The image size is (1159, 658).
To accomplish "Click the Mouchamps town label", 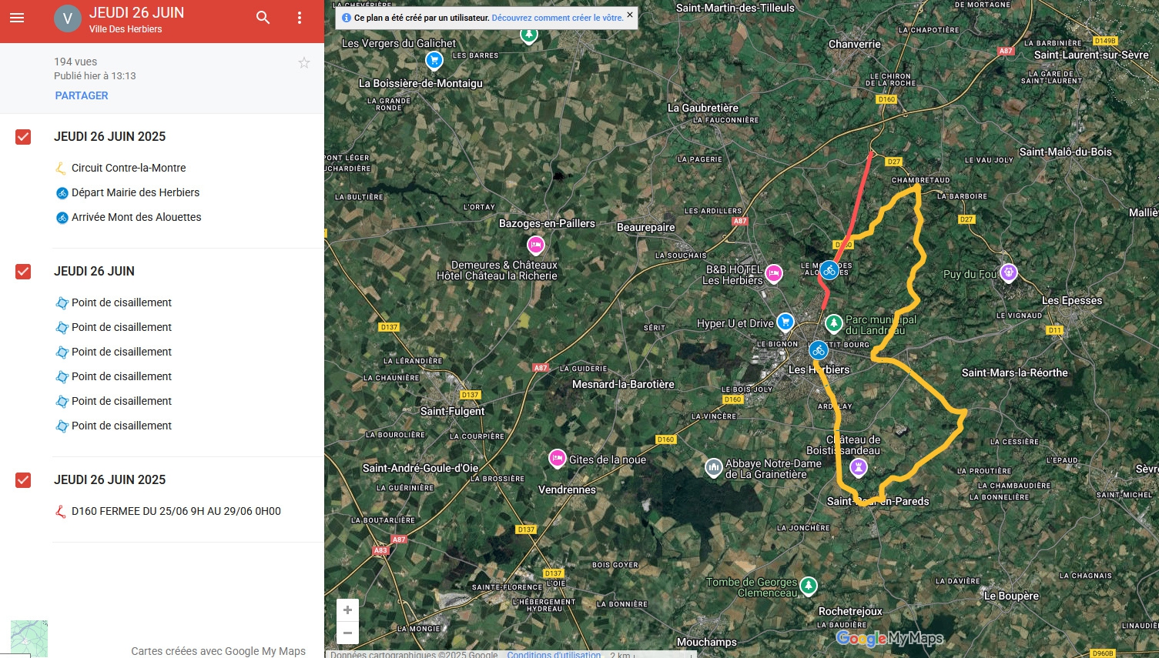I will (x=706, y=642).
